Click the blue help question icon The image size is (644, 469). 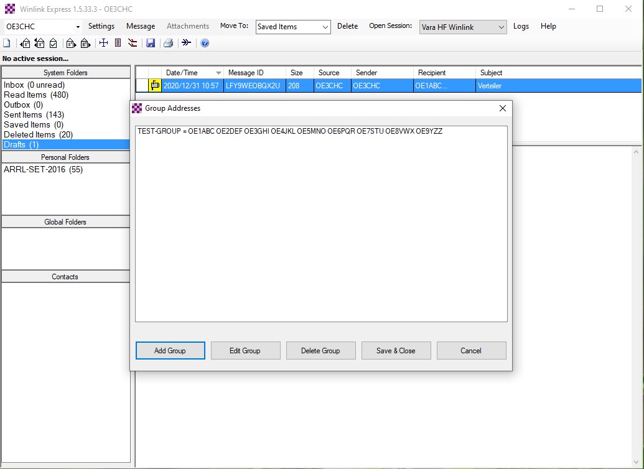205,43
